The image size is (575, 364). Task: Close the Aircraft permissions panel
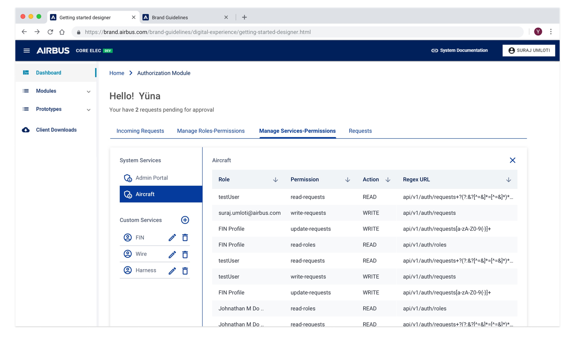[512, 160]
